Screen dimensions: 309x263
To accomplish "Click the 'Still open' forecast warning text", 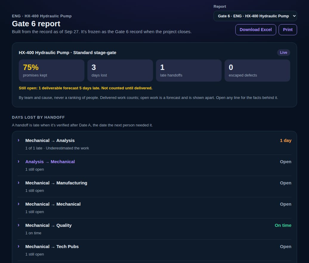I will (86, 88).
